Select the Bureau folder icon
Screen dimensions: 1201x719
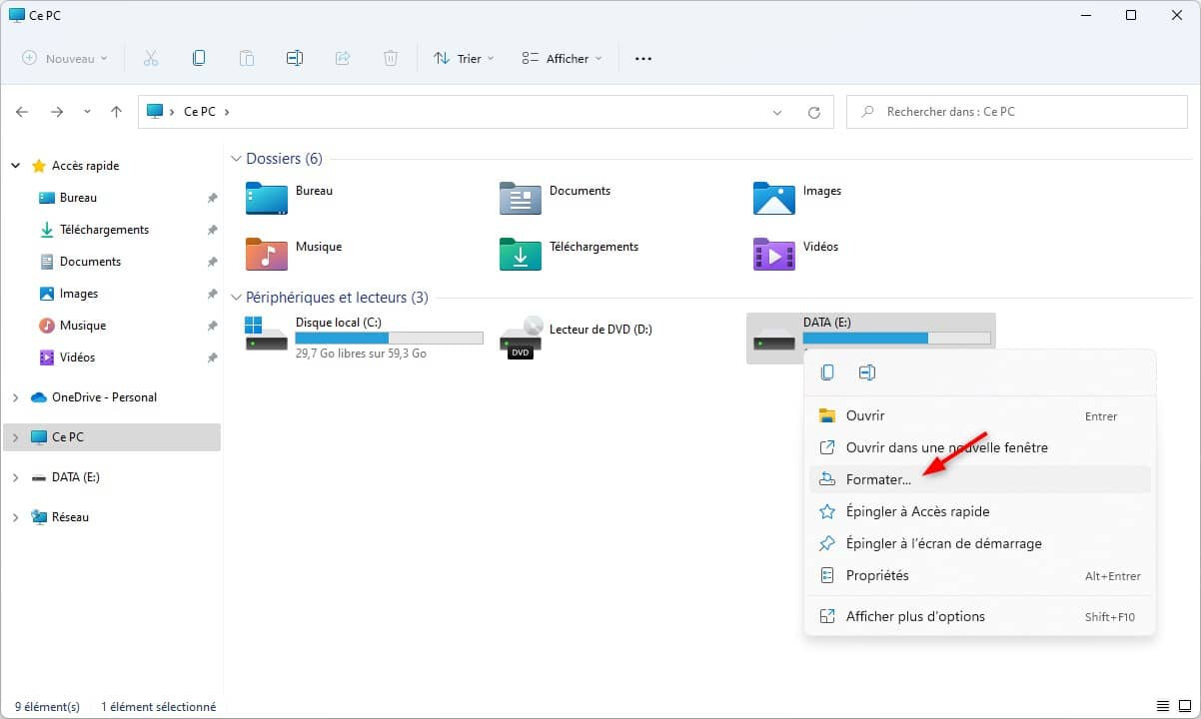pos(267,198)
